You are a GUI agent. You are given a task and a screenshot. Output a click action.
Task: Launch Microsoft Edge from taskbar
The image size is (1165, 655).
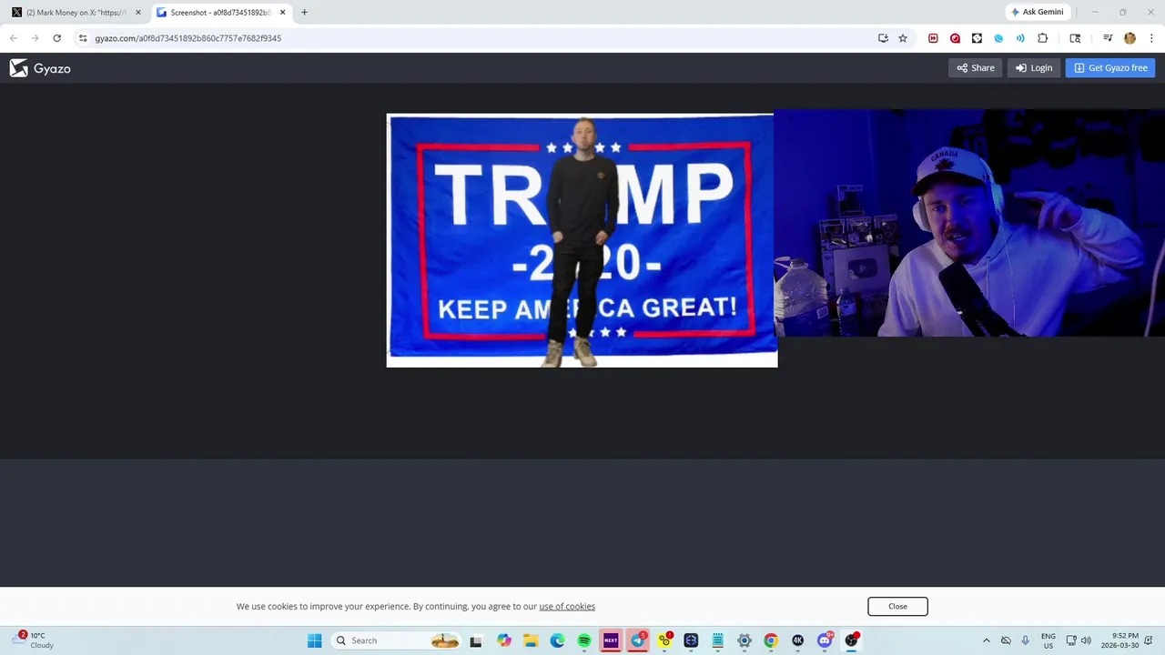(557, 640)
